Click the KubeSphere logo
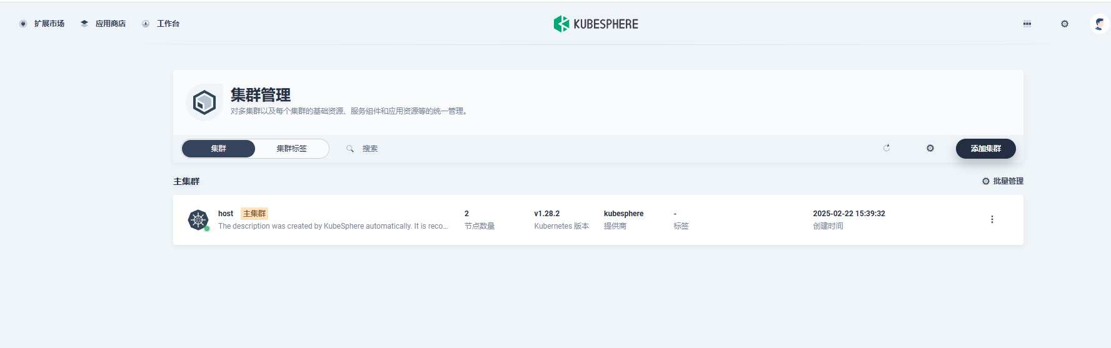1111x348 pixels. [x=596, y=24]
